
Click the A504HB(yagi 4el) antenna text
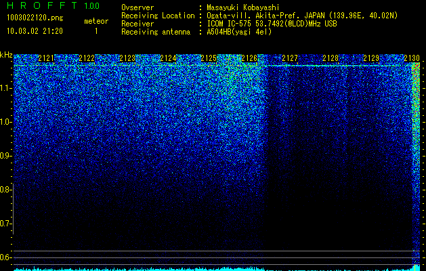pyautogui.click(x=239, y=32)
